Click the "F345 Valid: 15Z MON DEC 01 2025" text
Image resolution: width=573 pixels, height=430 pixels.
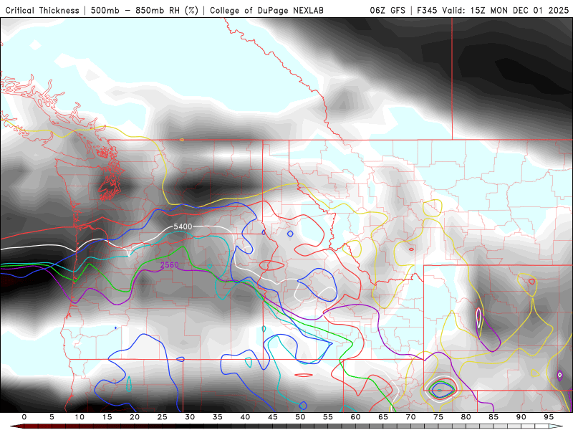[x=493, y=11]
